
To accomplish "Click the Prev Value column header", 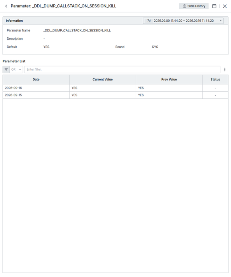I will 169,80.
